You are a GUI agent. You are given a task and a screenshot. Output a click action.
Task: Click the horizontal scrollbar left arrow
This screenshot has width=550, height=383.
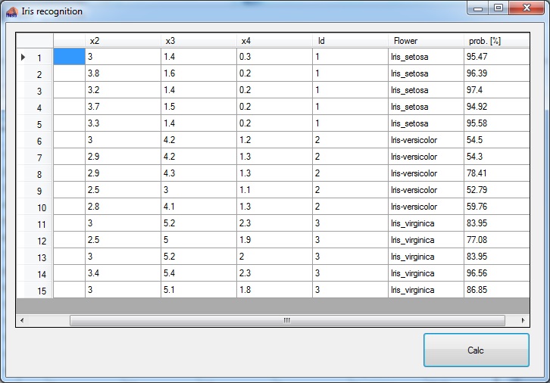(22, 320)
